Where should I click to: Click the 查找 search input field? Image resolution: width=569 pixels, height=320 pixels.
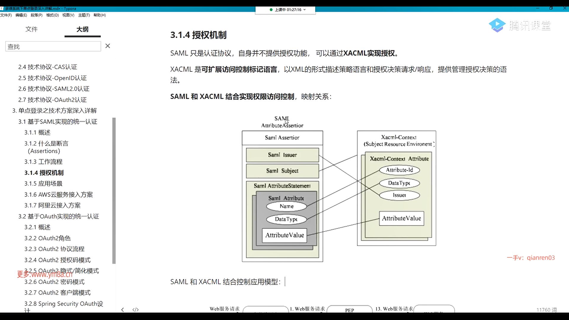(53, 47)
